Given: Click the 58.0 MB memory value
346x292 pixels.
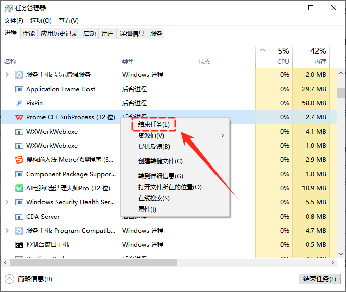Looking at the screenshot, I should tap(314, 103).
